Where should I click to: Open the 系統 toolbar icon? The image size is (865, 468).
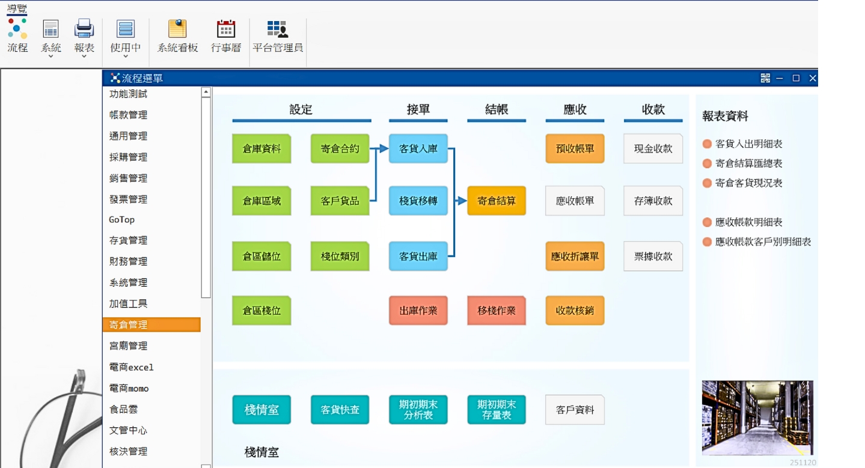(51, 29)
